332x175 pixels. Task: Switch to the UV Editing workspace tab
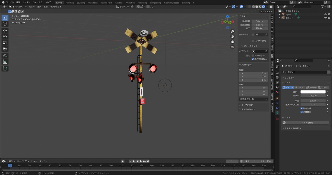click(x=93, y=3)
